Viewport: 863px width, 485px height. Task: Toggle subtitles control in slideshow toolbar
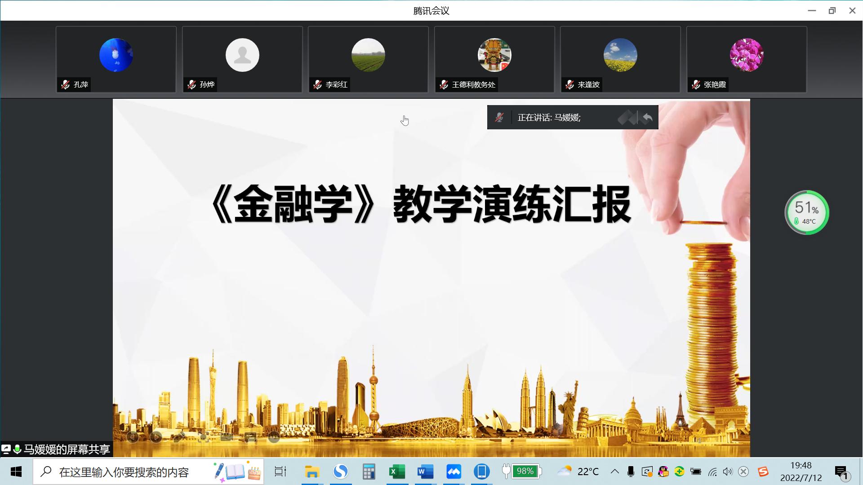coord(250,436)
